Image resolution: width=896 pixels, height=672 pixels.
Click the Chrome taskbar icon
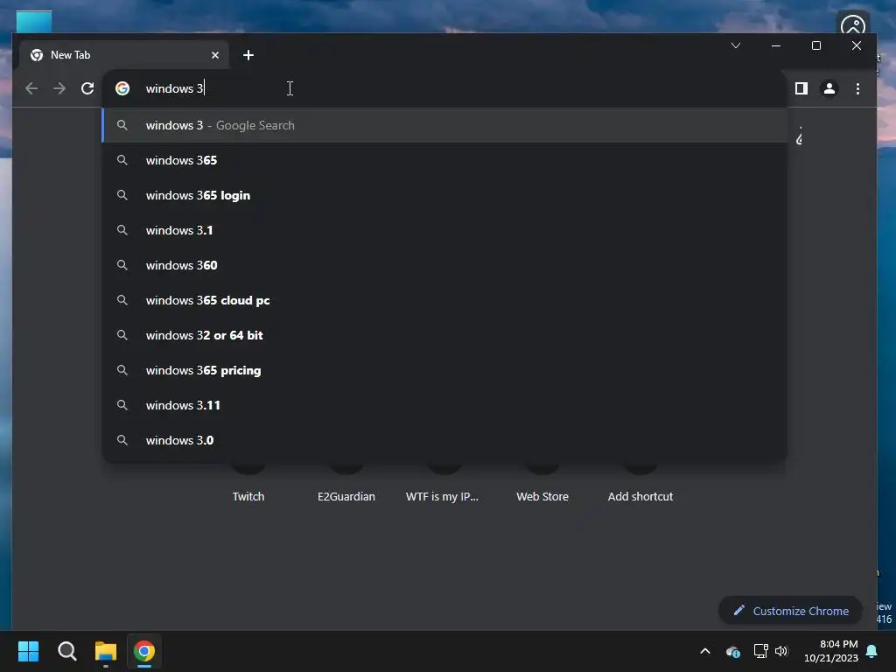click(x=144, y=651)
